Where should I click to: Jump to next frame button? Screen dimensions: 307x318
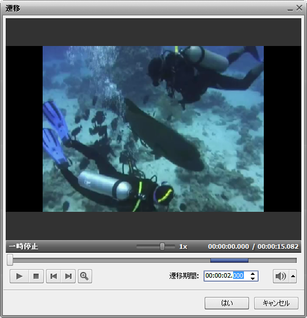pos(68,276)
